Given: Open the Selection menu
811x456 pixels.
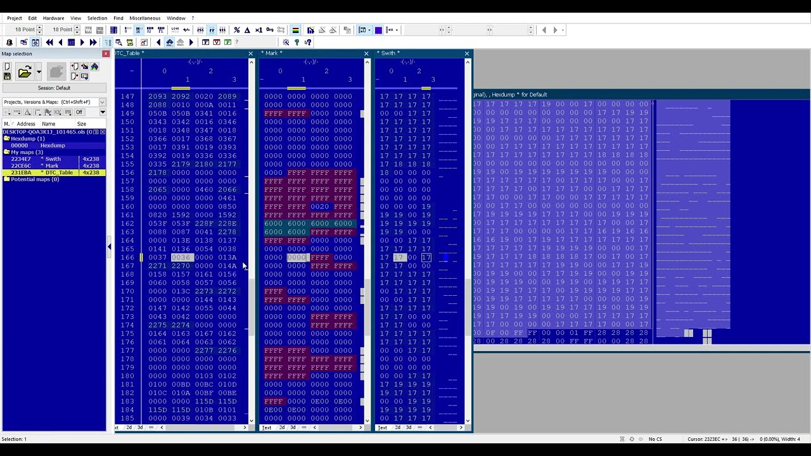Looking at the screenshot, I should (x=97, y=18).
